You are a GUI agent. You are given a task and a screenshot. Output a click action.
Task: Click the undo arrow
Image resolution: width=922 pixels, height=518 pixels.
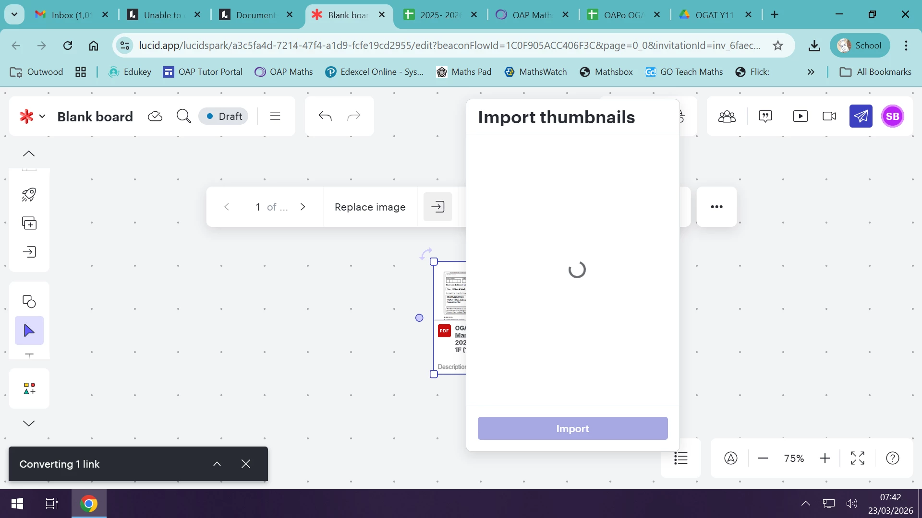[325, 116]
